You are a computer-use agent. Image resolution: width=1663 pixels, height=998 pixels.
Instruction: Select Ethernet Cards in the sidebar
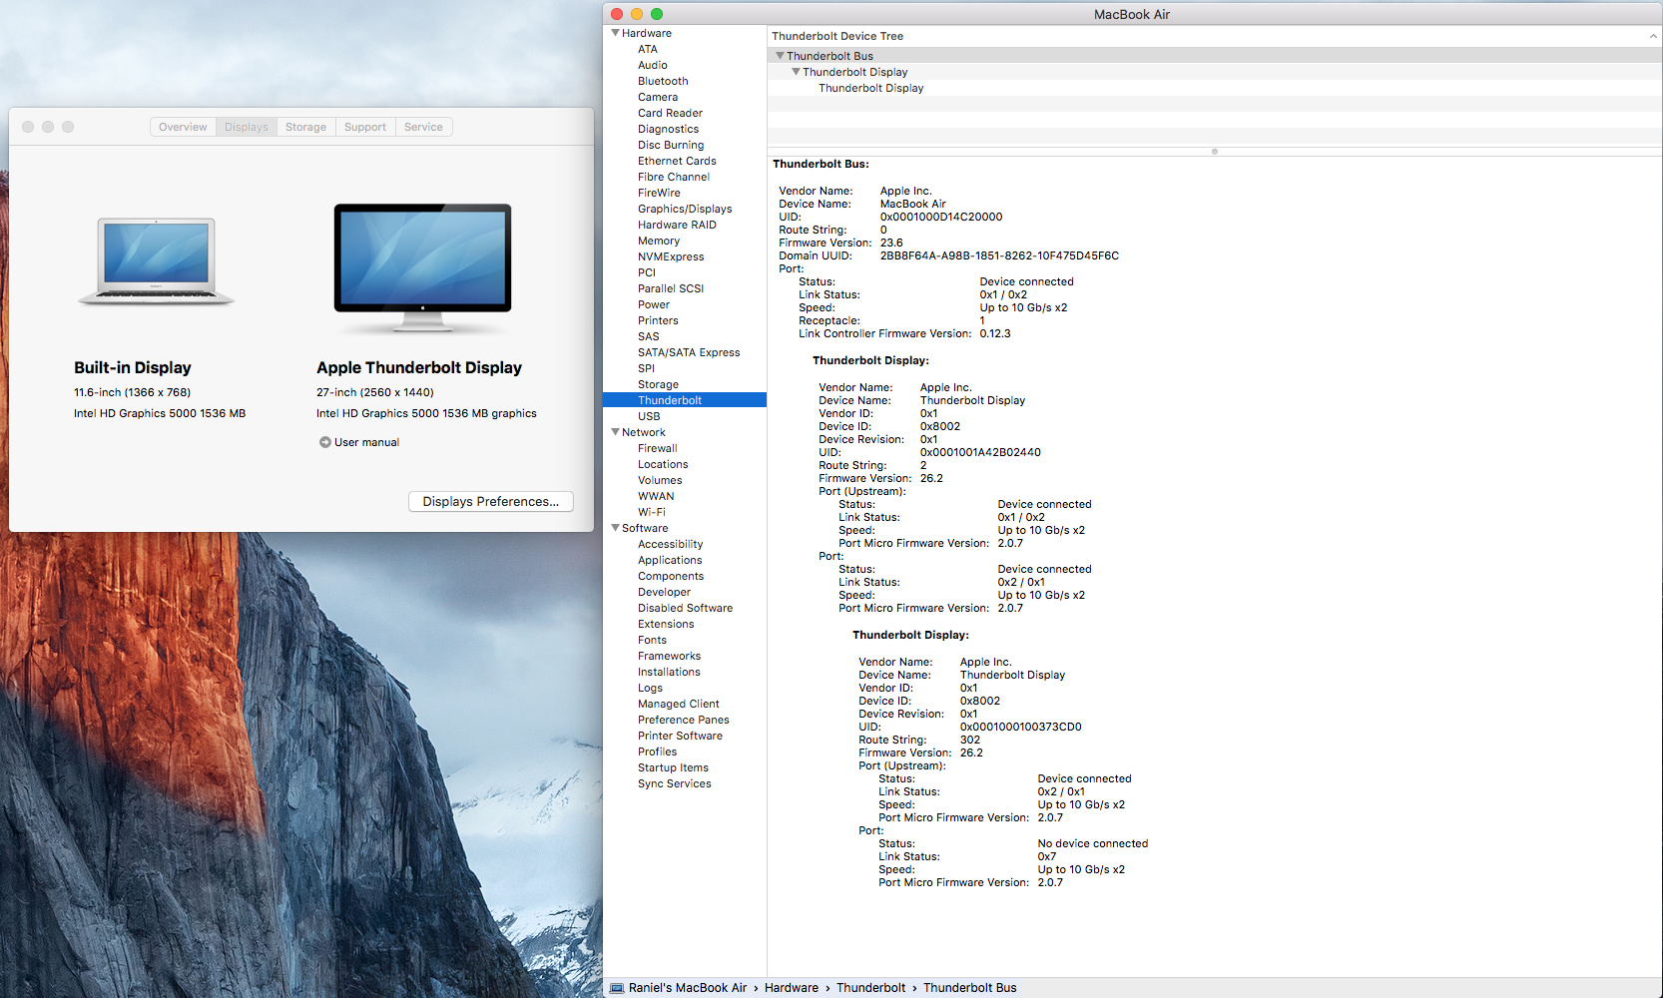coord(677,161)
